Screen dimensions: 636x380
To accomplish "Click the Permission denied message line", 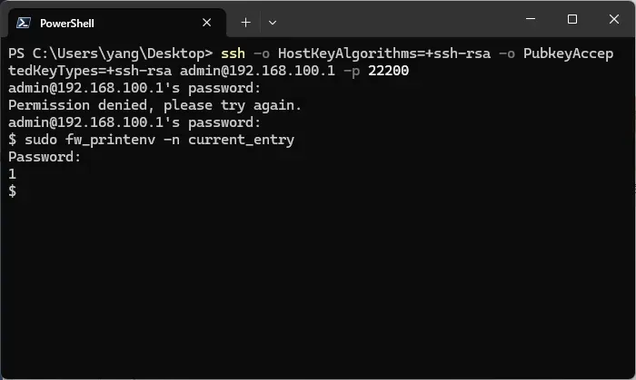I will coord(154,105).
